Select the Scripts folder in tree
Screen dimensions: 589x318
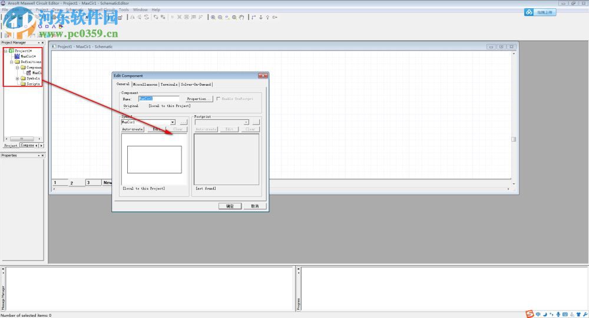point(30,84)
